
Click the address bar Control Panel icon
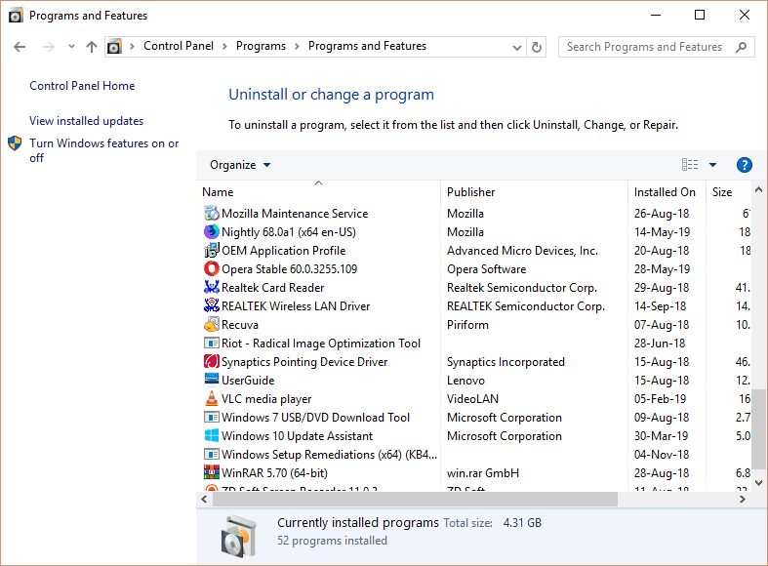click(x=114, y=47)
